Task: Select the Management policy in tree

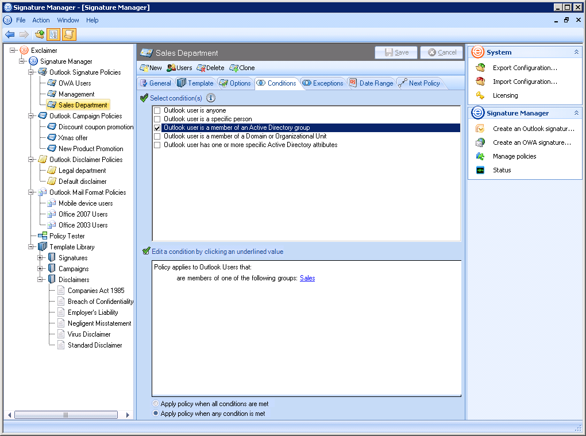Action: (x=76, y=94)
